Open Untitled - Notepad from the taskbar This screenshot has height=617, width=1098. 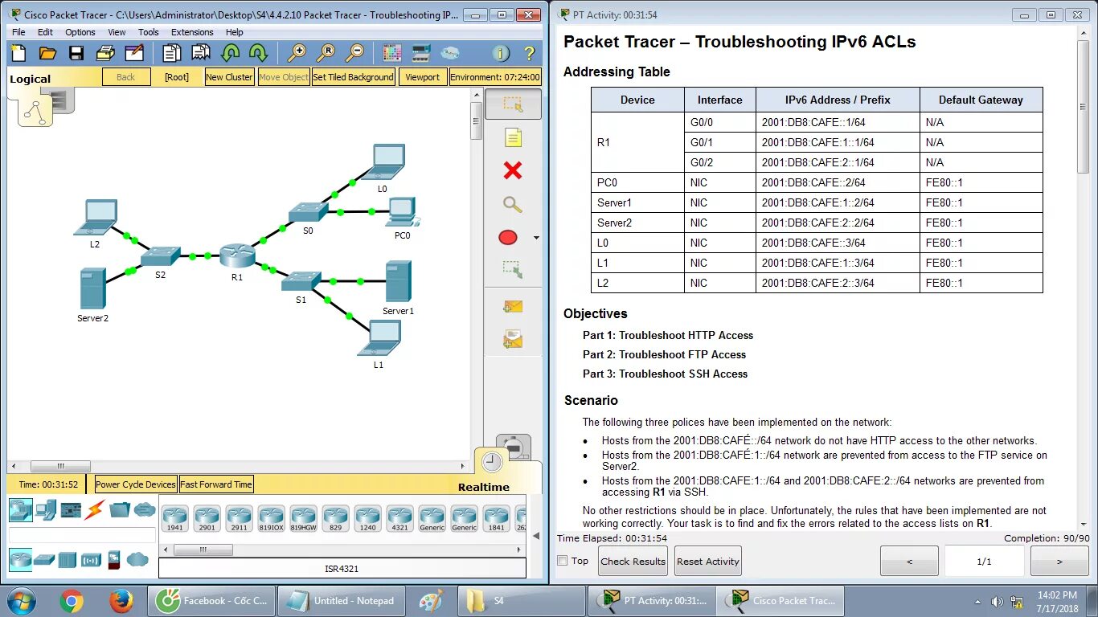tap(341, 601)
